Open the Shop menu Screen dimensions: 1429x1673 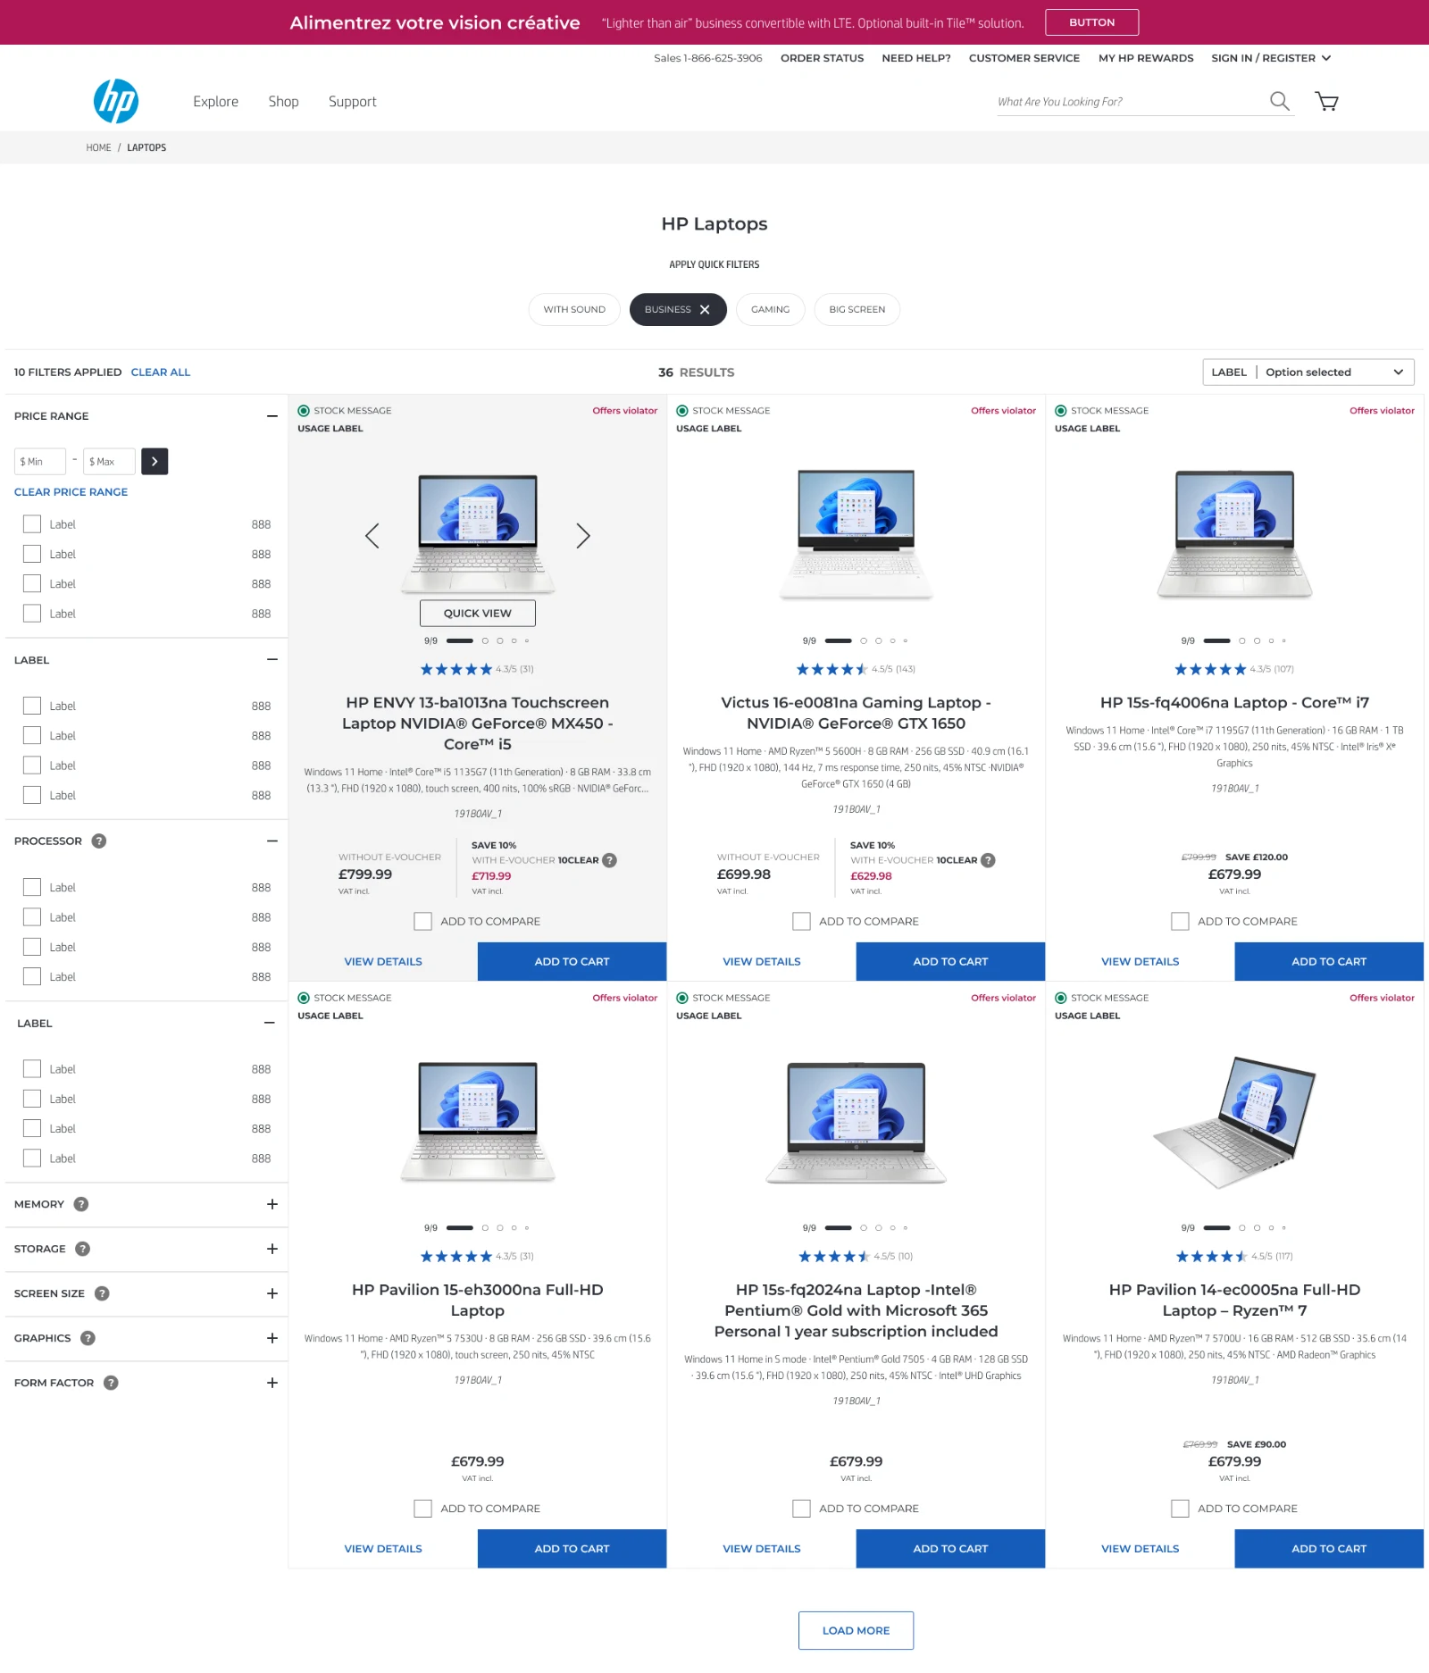point(284,102)
